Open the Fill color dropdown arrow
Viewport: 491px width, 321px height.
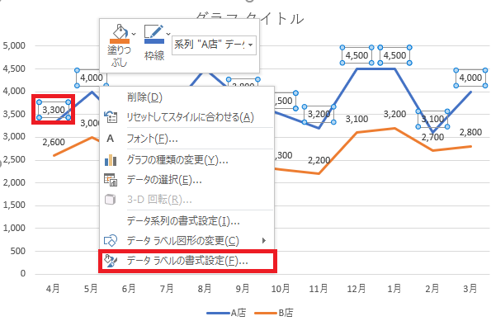coord(134,34)
